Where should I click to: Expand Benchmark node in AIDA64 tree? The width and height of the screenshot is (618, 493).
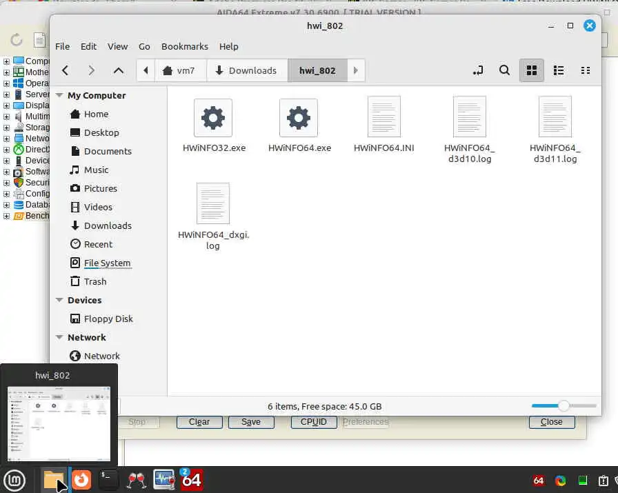6,216
